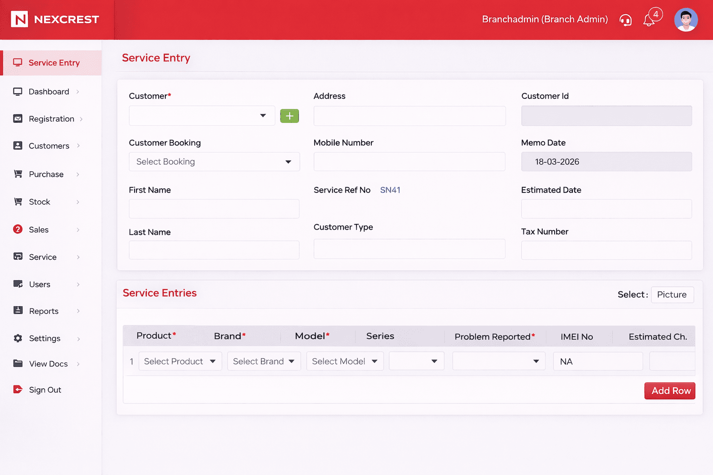The image size is (713, 475).
Task: Click the Sales icon in sidebar
Action: click(x=18, y=229)
